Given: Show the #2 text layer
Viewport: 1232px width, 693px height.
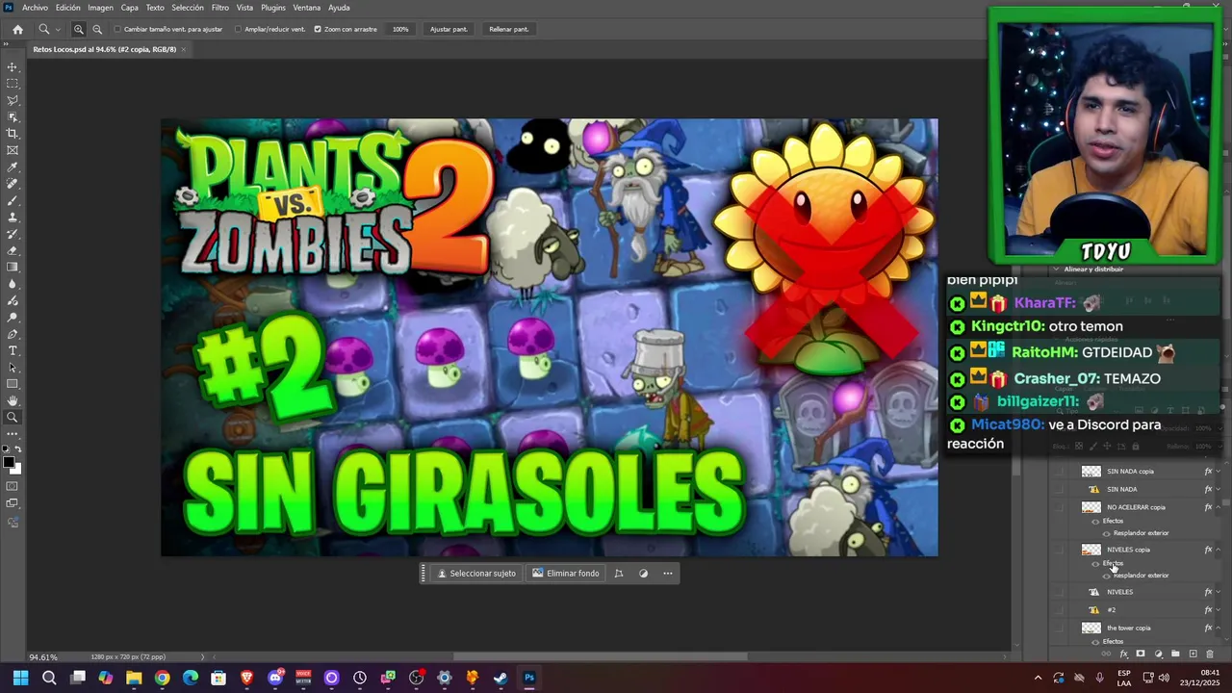Looking at the screenshot, I should pyautogui.click(x=1060, y=610).
